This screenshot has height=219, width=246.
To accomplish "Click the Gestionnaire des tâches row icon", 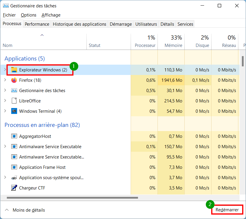I will click(x=14, y=90).
